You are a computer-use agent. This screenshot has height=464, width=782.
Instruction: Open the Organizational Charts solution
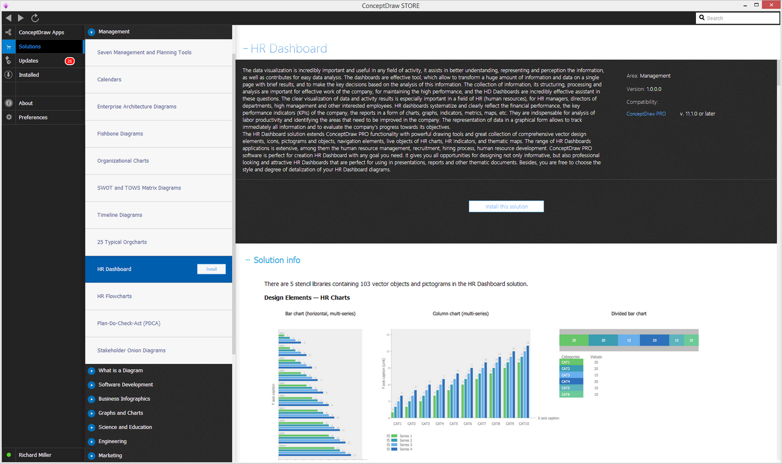click(158, 161)
